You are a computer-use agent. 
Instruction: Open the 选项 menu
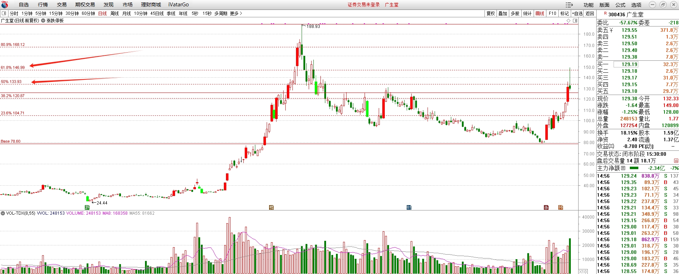coord(636,5)
